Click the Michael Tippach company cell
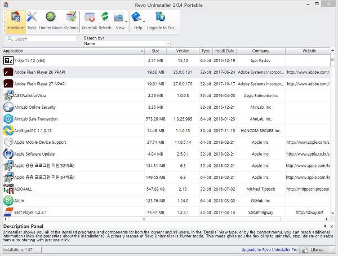 (261, 189)
